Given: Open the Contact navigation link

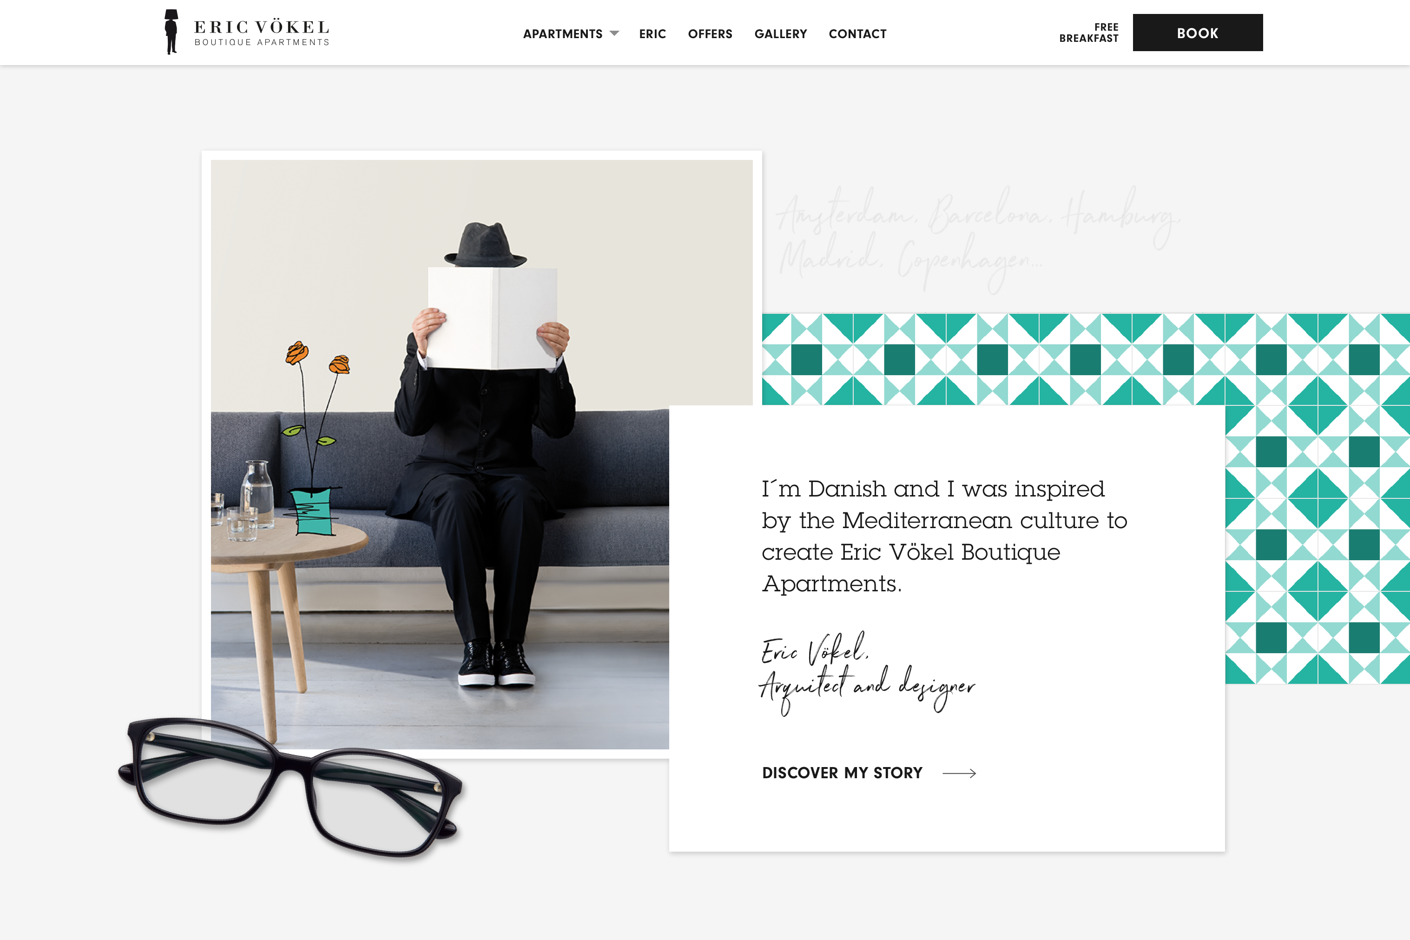Looking at the screenshot, I should coord(857,34).
